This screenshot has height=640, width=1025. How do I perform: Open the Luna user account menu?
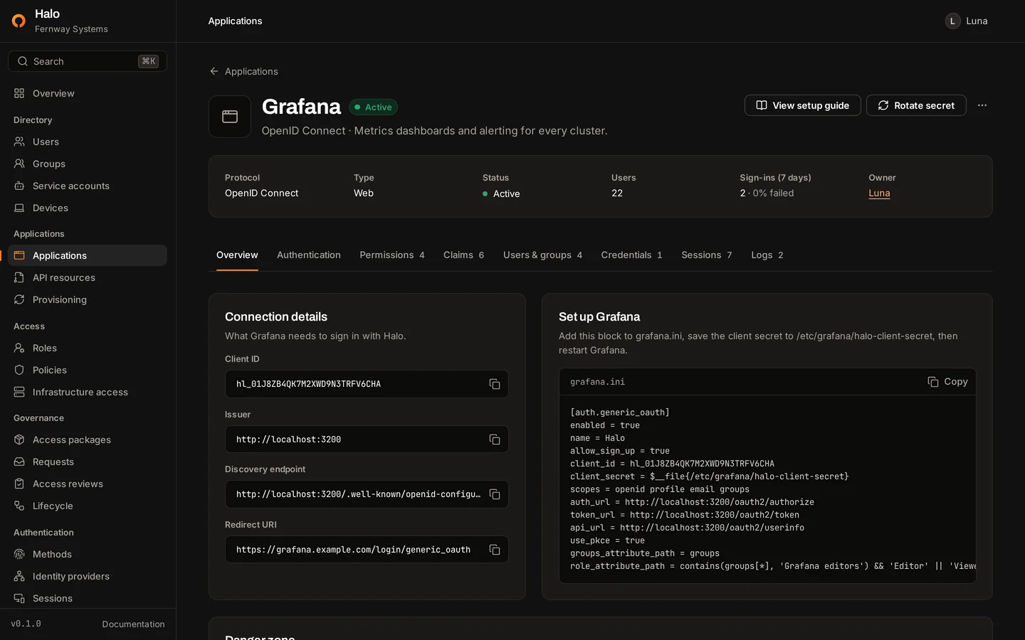[967, 21]
